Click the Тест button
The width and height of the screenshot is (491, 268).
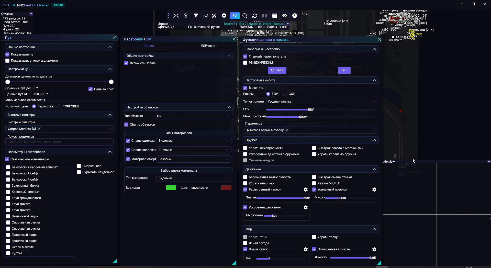[x=344, y=70]
